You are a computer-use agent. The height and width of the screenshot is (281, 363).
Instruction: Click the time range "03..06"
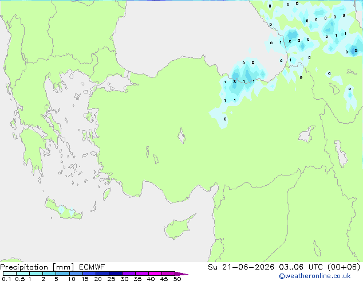pos(291,267)
